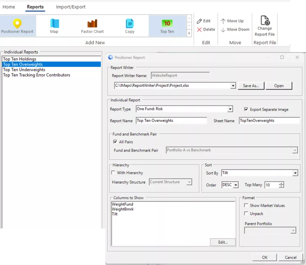306x265 pixels.
Task: Move the selected report down
Action: [x=235, y=30]
